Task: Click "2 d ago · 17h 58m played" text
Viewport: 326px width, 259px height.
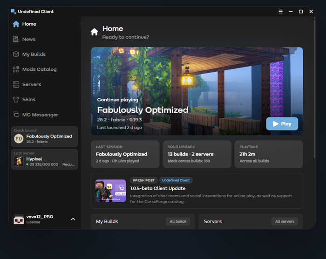Action: pos(117,161)
